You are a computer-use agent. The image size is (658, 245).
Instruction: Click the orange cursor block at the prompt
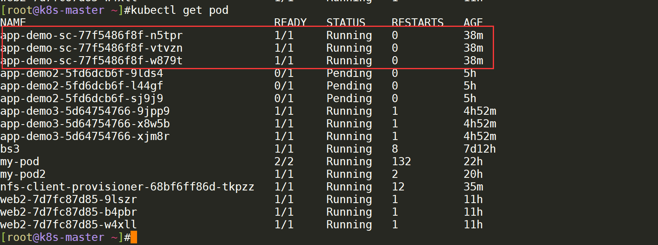134,237
